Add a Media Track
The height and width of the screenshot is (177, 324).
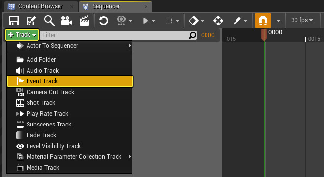coord(70,168)
